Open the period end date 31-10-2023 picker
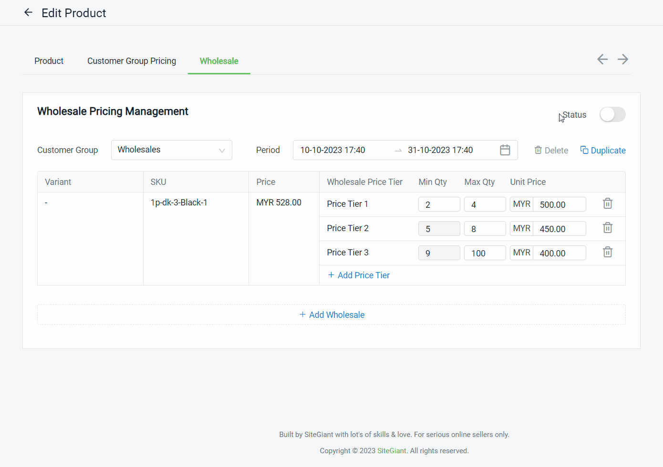 [440, 150]
